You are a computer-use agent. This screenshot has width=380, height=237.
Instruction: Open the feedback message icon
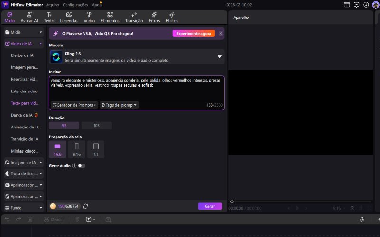pyautogui.click(x=357, y=5)
